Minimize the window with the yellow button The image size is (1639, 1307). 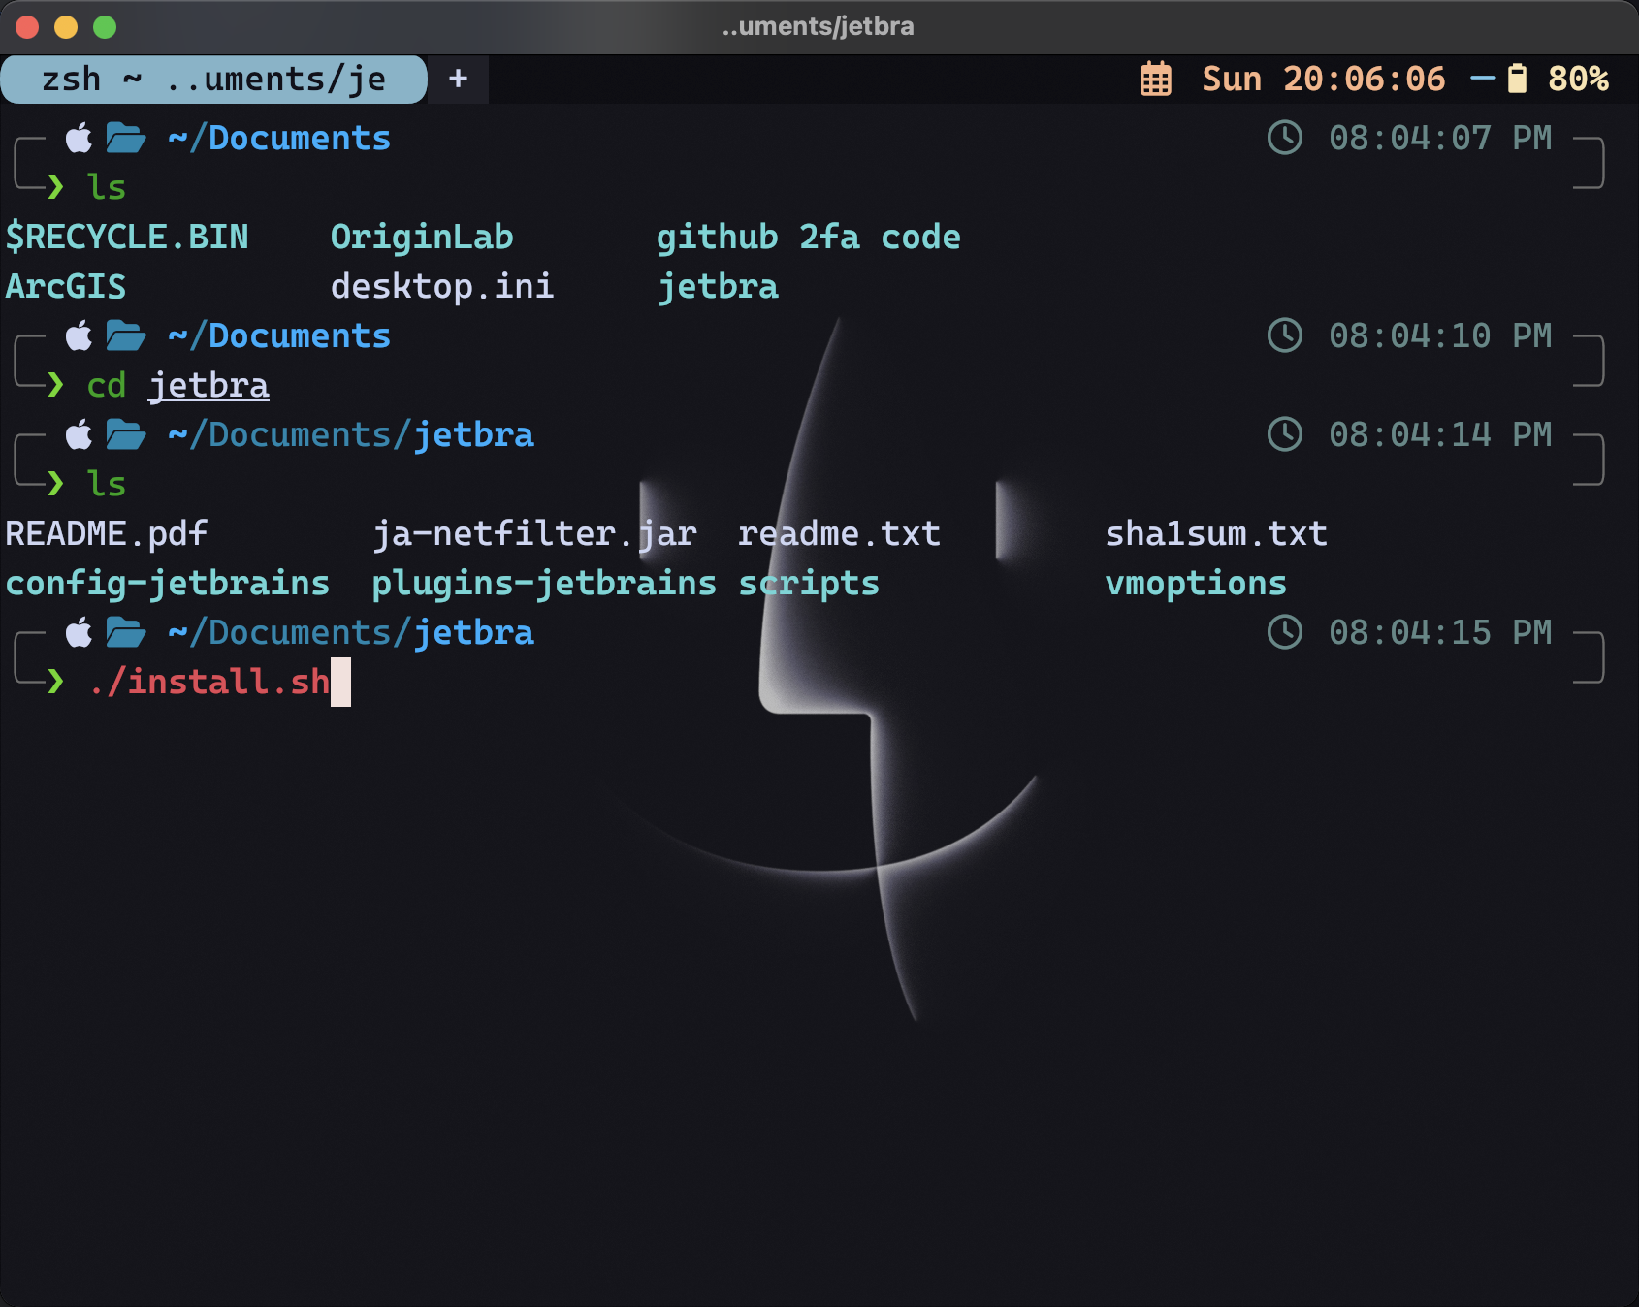66,27
